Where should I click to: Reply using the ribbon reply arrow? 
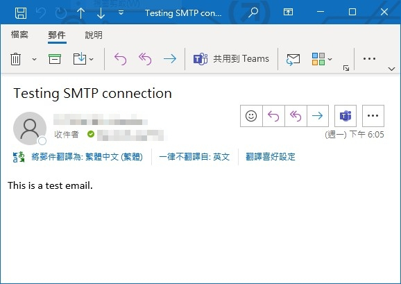(x=120, y=58)
